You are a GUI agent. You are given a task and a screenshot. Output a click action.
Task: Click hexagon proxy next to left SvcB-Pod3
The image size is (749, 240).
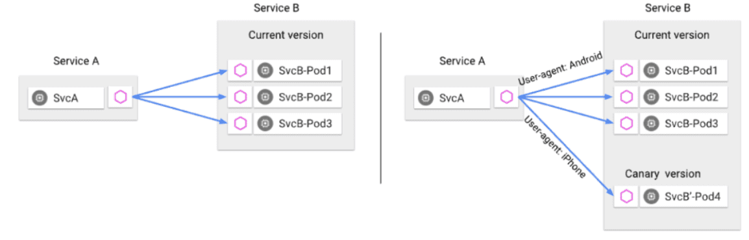[239, 124]
